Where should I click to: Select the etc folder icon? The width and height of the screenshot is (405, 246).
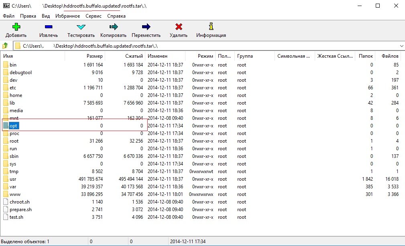coord(6,88)
